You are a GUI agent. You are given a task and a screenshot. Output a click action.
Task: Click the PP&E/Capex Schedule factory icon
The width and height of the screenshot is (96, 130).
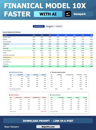coord(10,72)
